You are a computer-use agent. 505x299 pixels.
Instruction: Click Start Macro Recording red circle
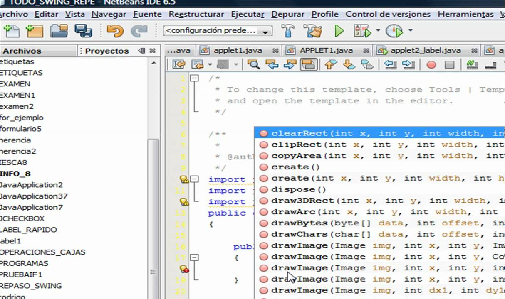coord(431,65)
